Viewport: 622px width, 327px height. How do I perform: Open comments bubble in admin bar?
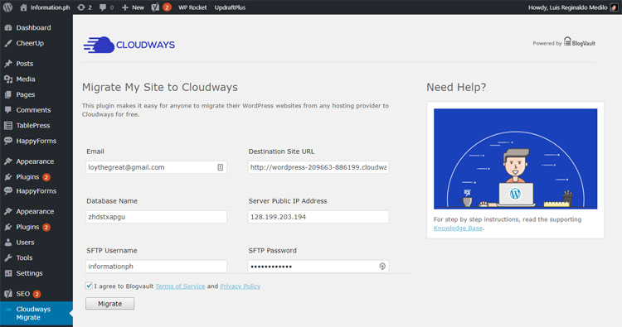pos(106,7)
